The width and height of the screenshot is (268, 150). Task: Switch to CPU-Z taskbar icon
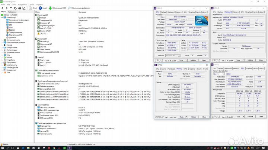pos(70,148)
